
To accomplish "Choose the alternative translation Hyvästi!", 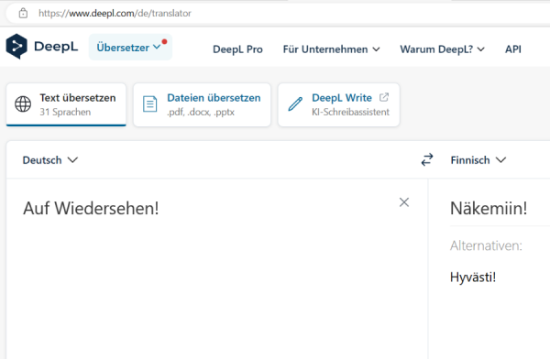I will coord(473,277).
